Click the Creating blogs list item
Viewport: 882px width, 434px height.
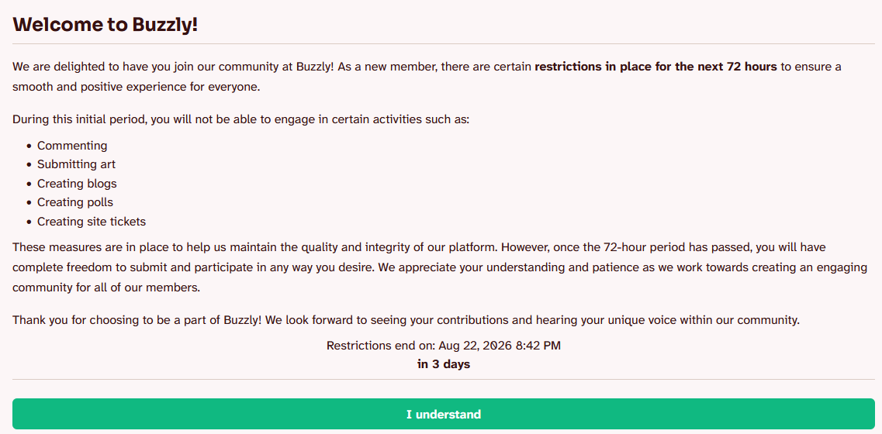point(77,183)
